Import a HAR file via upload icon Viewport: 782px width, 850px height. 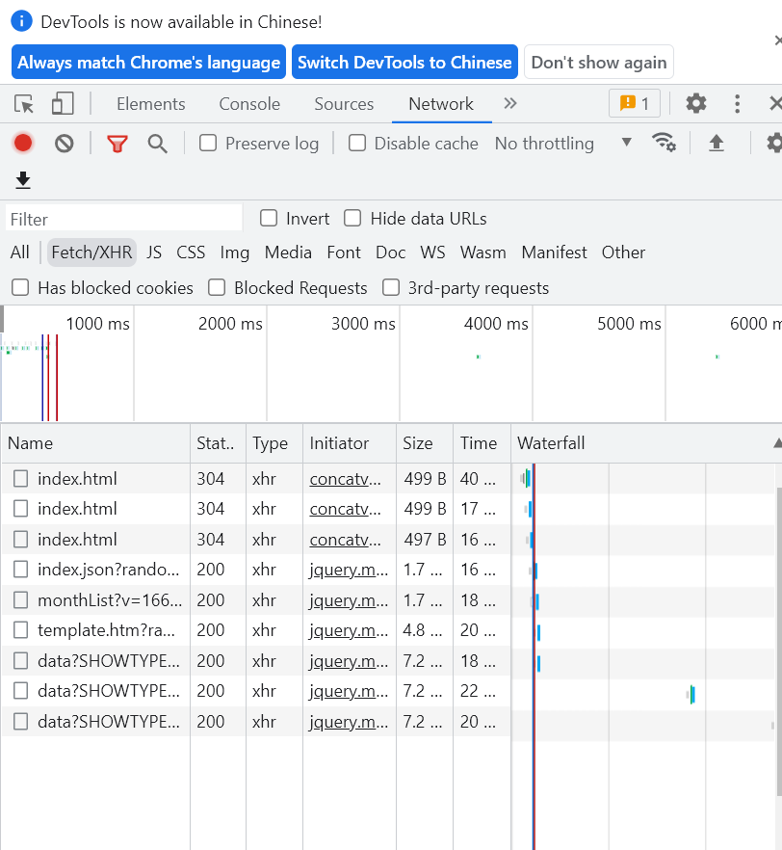(716, 143)
